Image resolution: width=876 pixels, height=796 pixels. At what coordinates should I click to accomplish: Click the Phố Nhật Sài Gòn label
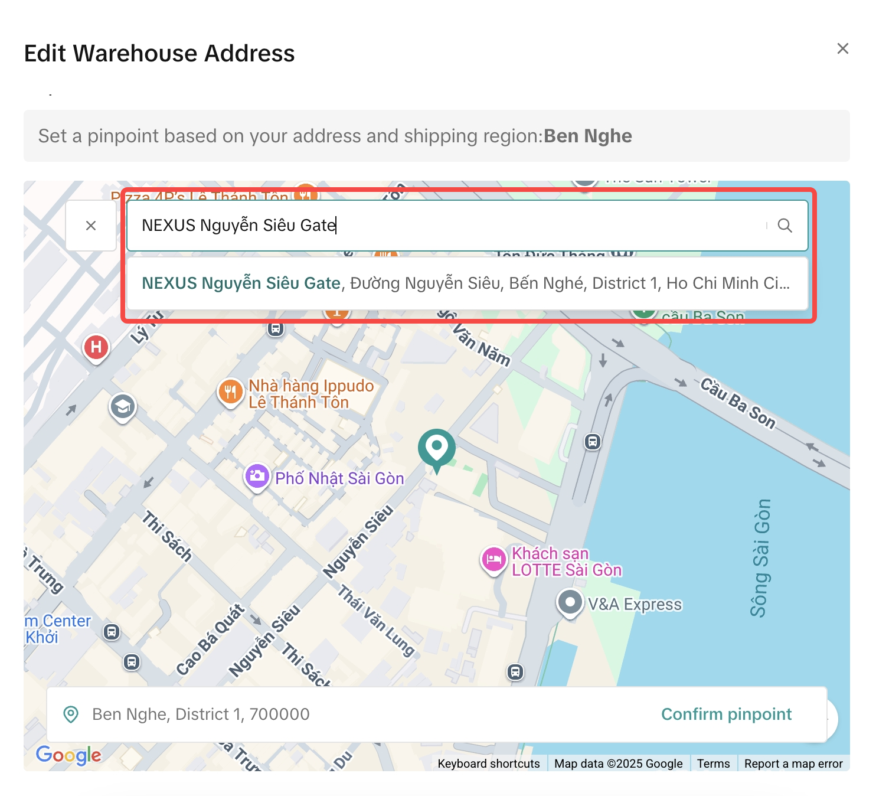339,478
